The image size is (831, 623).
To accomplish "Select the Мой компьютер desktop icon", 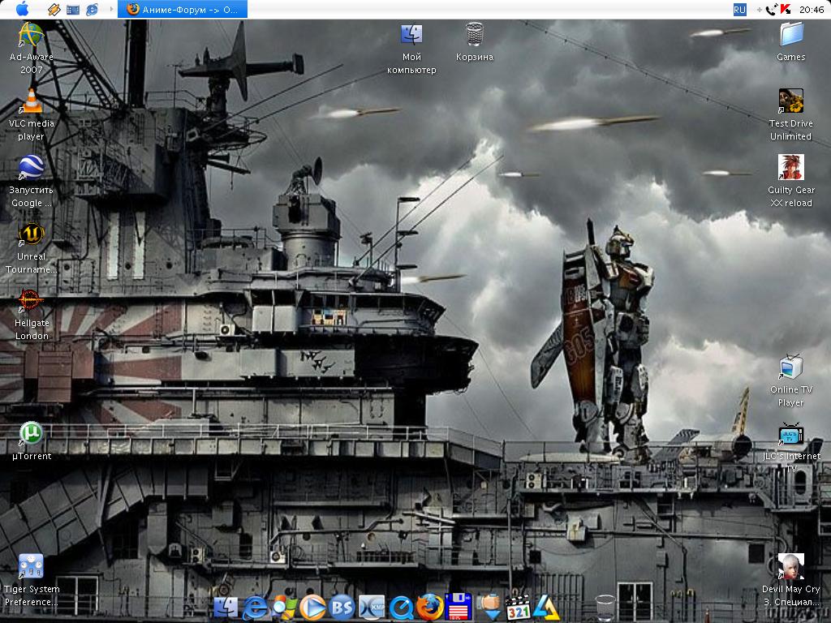I will pos(411,49).
